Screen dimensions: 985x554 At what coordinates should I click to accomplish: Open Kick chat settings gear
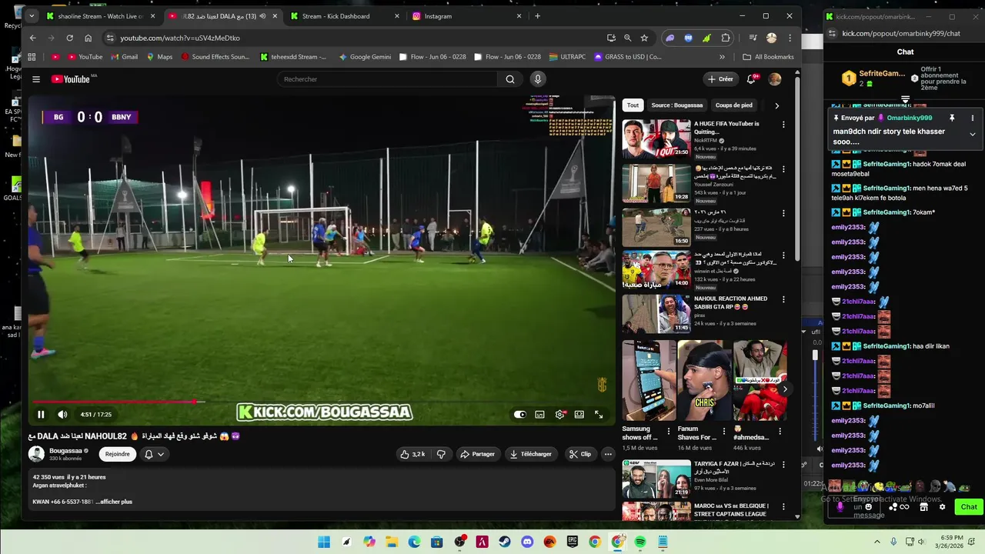point(942,507)
